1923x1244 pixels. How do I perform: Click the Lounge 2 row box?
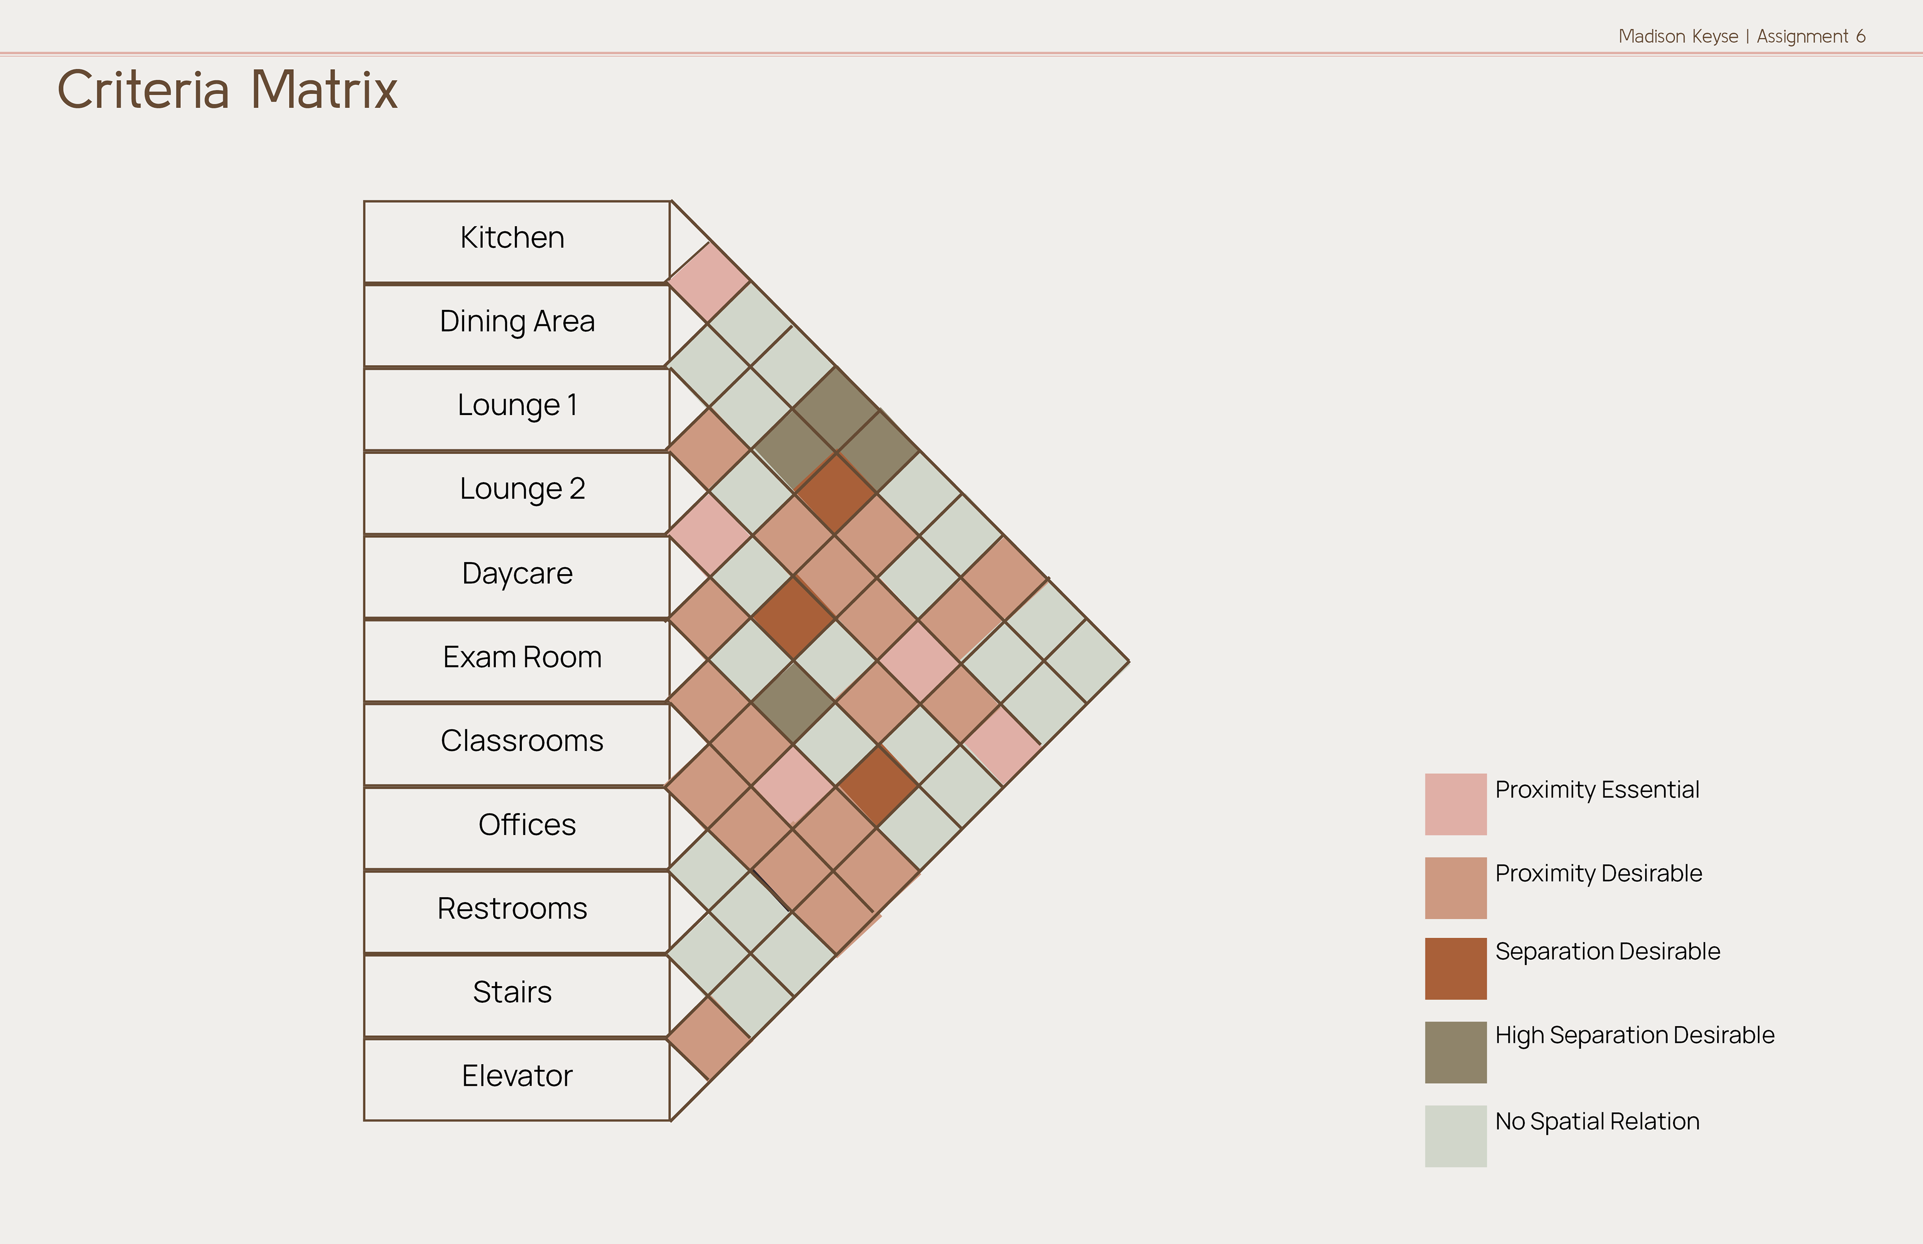tap(517, 494)
